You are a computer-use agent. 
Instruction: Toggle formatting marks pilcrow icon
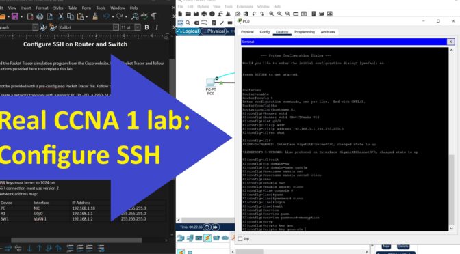154,16
